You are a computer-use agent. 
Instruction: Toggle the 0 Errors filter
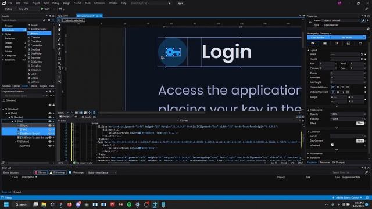[40, 172]
